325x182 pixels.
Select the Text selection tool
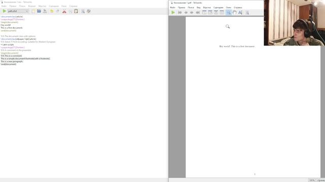click(x=240, y=13)
